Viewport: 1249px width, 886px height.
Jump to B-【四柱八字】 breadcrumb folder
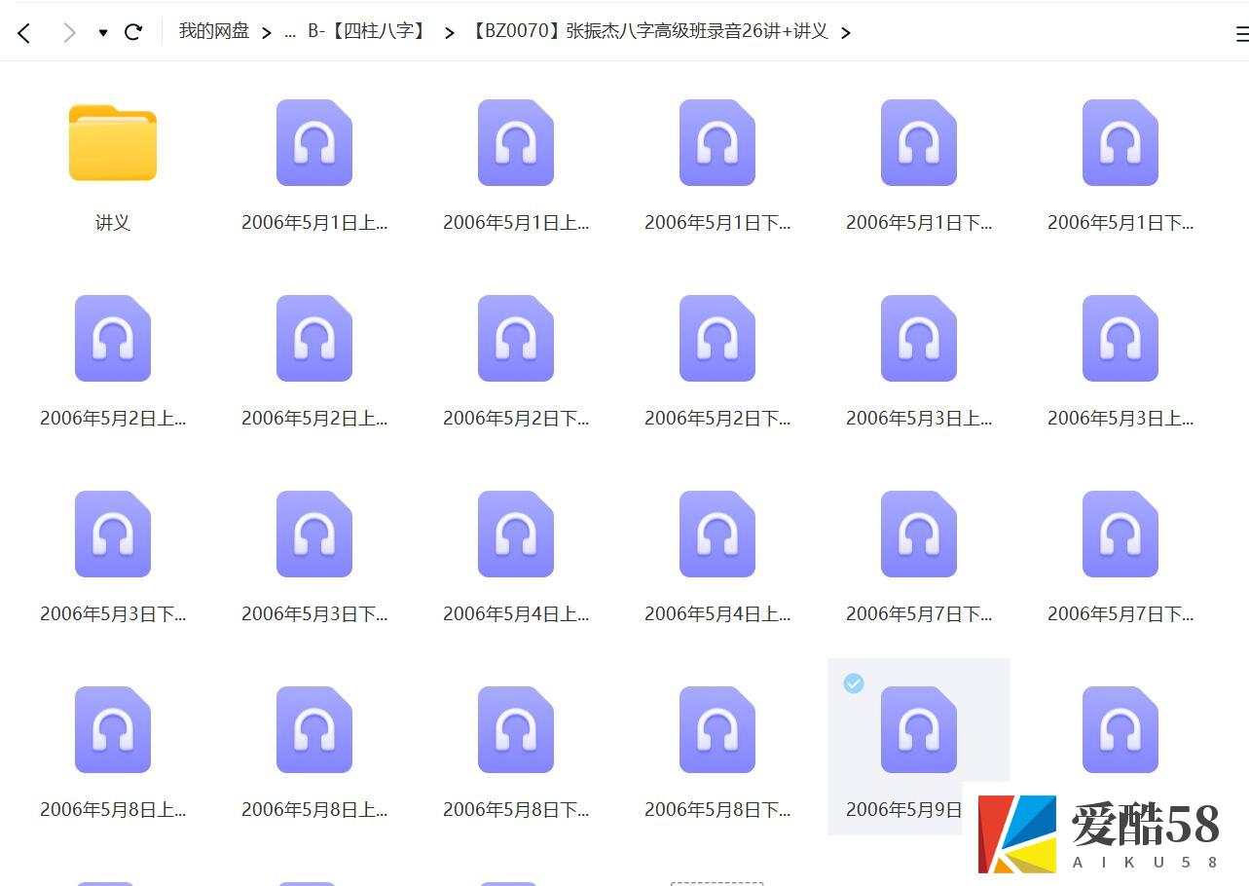[x=369, y=31]
